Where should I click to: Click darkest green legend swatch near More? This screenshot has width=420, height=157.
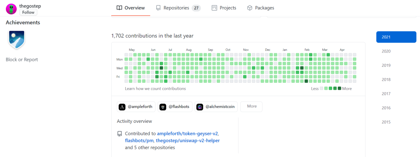pyautogui.click(x=339, y=89)
